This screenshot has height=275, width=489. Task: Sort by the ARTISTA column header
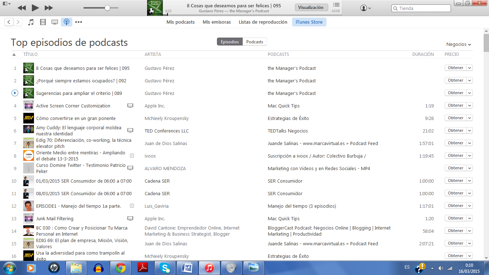tap(153, 54)
